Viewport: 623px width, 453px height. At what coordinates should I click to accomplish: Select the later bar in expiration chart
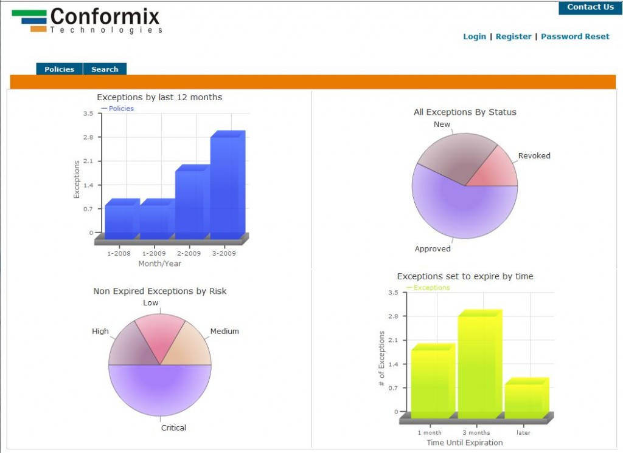point(526,398)
